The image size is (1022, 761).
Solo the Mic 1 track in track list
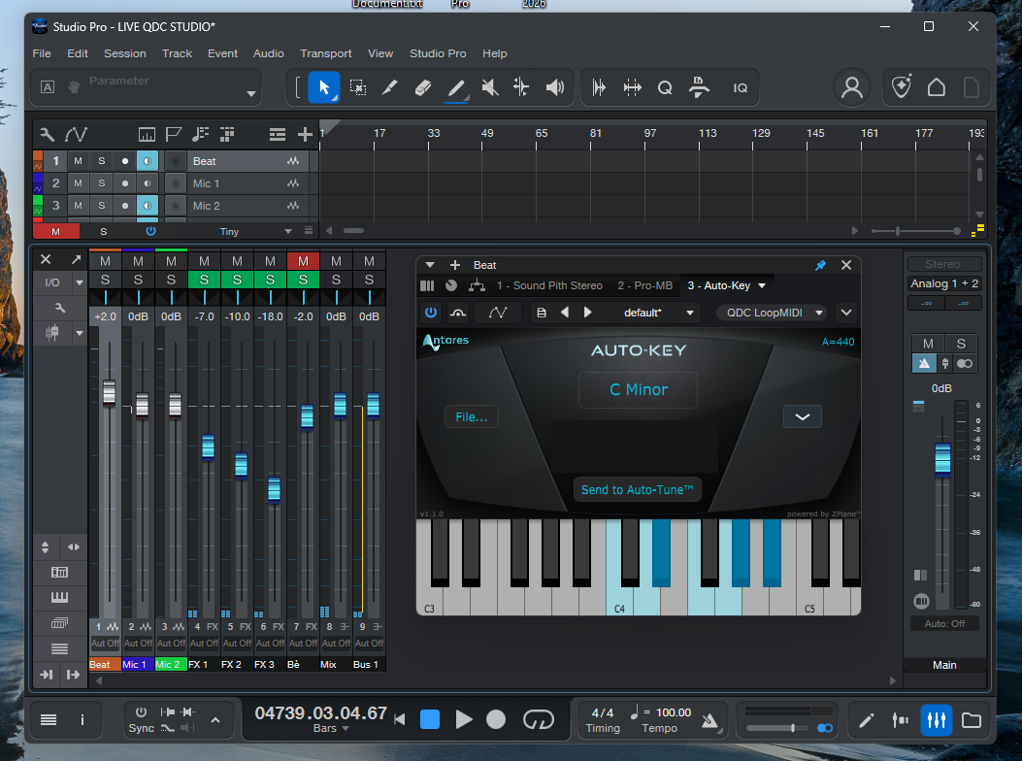[102, 183]
